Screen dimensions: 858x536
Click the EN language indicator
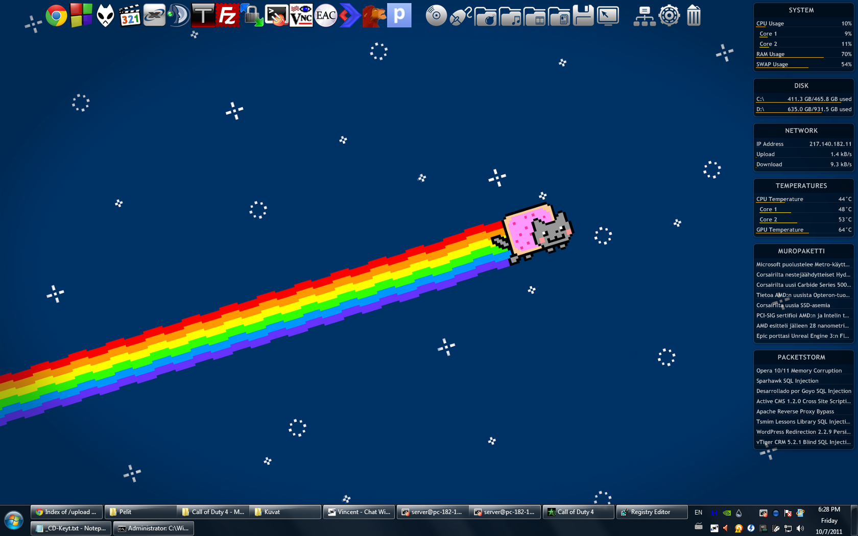tap(698, 513)
